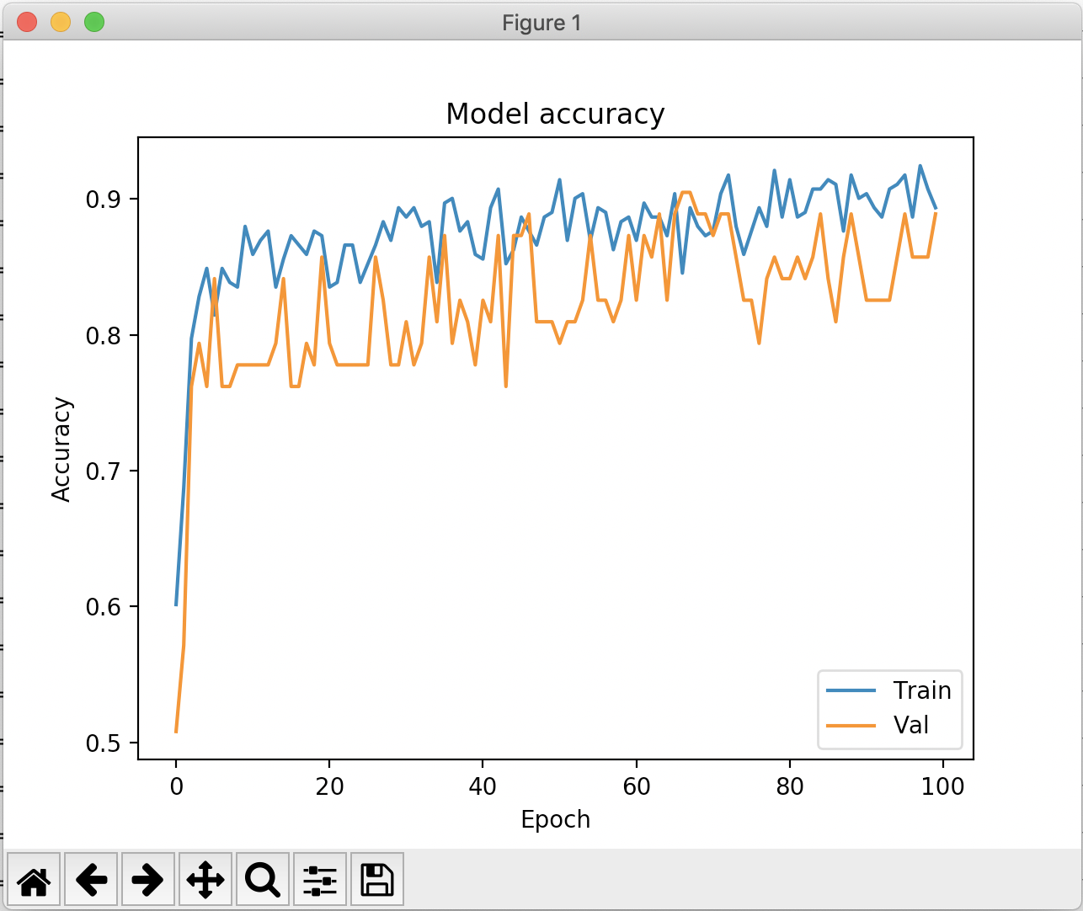1083x911 pixels.
Task: Click the 40 x-axis tick label
Action: click(483, 786)
